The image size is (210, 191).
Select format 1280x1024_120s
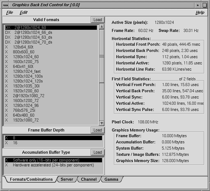51,81
